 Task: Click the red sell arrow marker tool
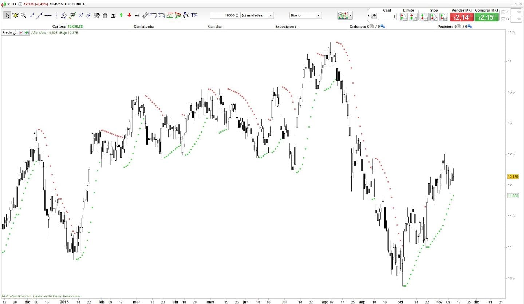tap(129, 15)
